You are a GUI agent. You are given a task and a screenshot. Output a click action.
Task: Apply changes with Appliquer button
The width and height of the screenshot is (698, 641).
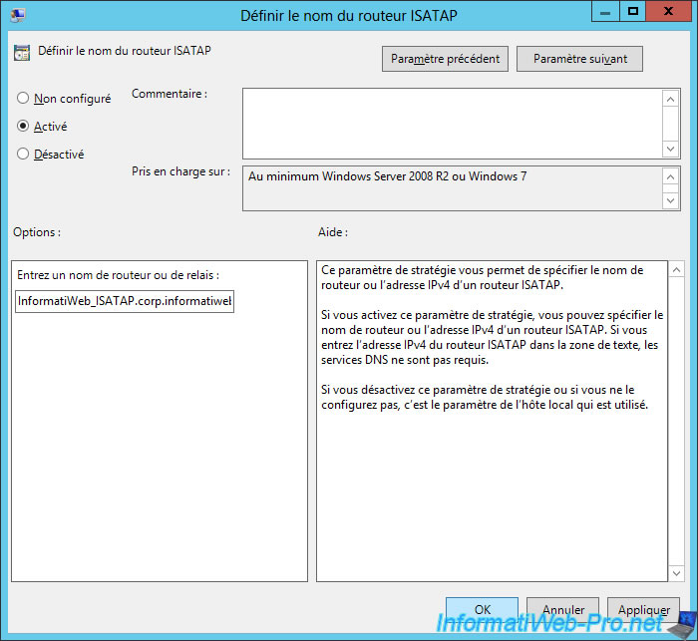(643, 609)
